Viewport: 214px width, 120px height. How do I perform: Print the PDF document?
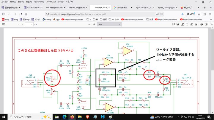[x=202, y=24]
